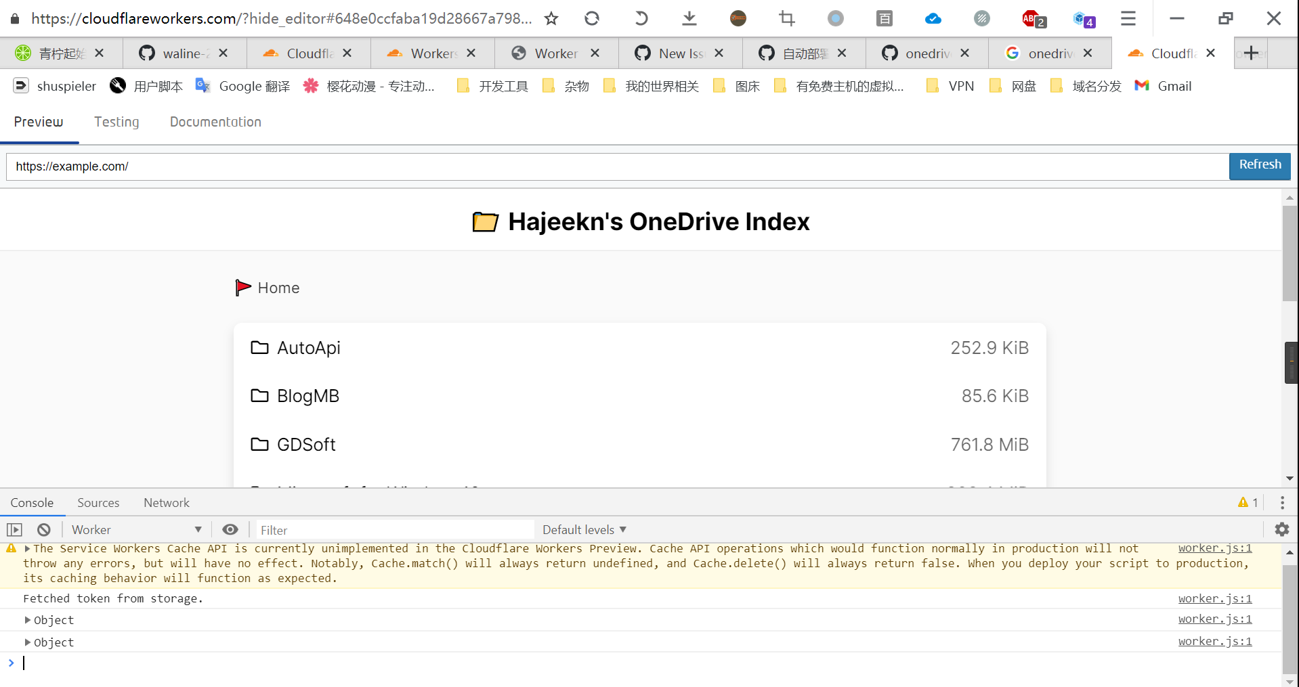Toggle the bookmark star for this page
Image resolution: width=1299 pixels, height=687 pixels.
pyautogui.click(x=551, y=18)
